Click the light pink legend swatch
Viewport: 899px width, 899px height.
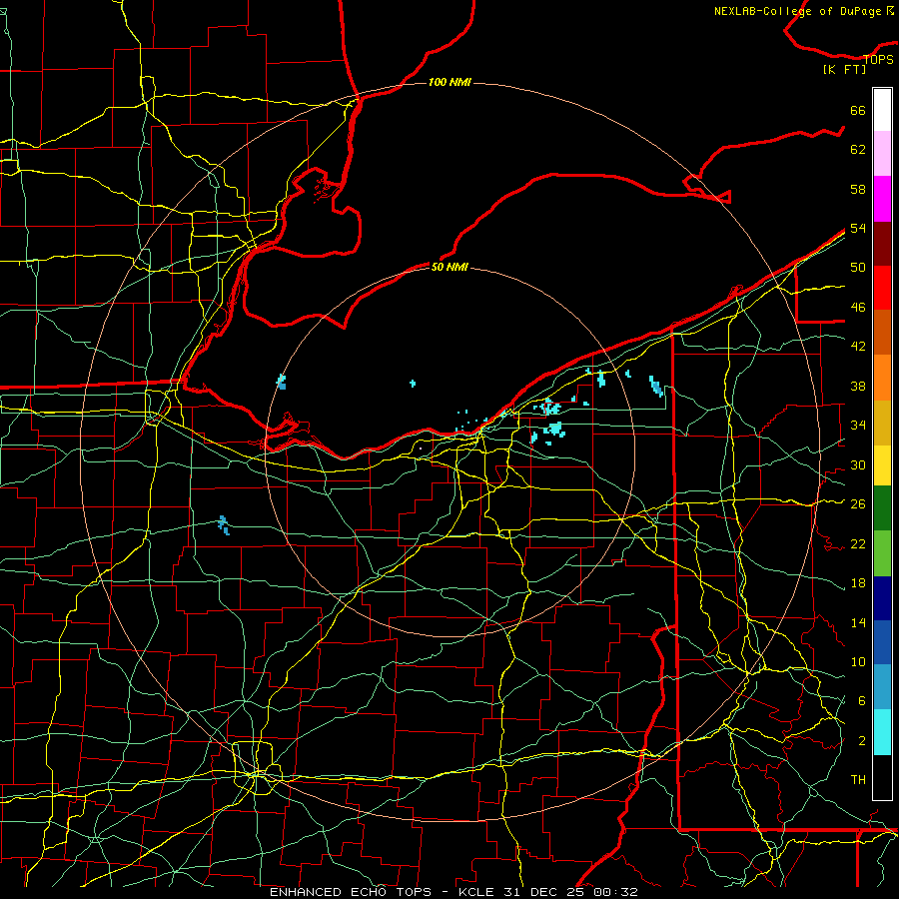coord(882,154)
